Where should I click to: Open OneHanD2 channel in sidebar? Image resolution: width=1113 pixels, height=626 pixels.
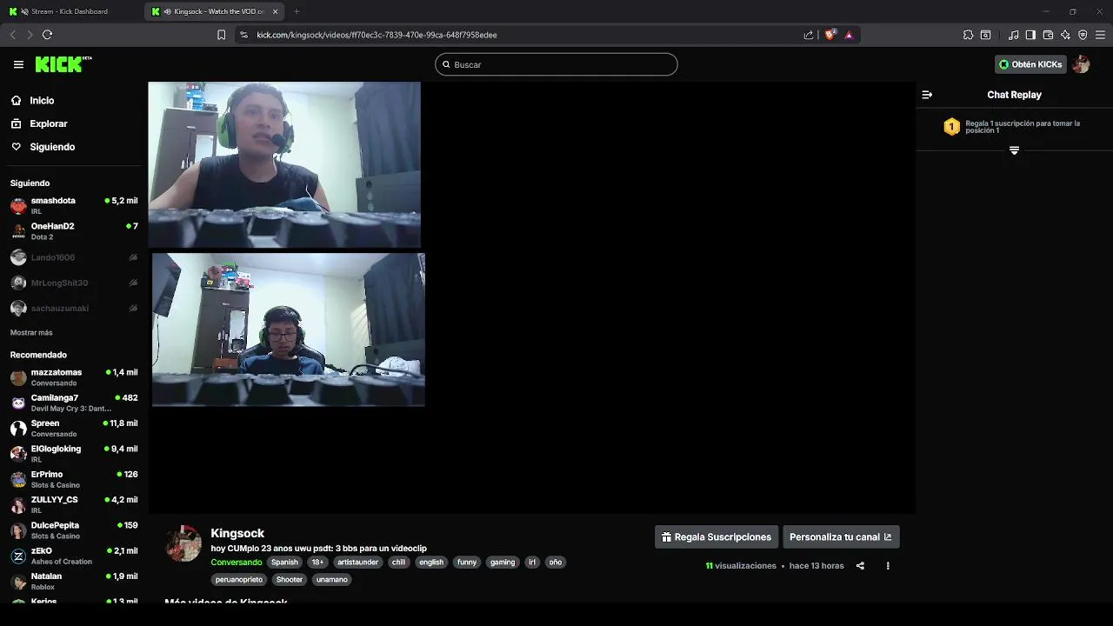coord(74,231)
